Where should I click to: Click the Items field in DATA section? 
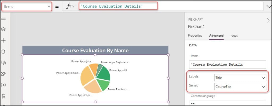tap(227, 65)
